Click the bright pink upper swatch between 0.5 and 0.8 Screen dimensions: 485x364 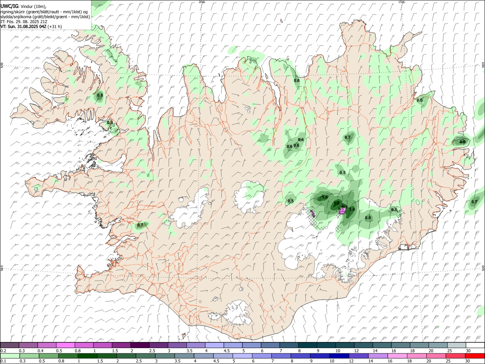[65, 345]
